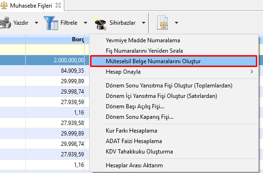This screenshot has width=263, height=173.
Task: Expand the Hesap Onayla submenu arrow
Action: [252, 72]
